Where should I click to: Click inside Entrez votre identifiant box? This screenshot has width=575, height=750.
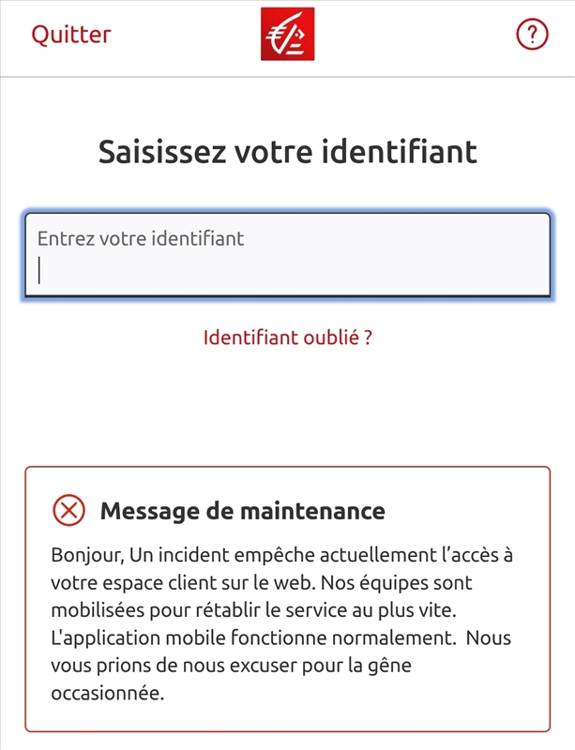click(x=287, y=255)
